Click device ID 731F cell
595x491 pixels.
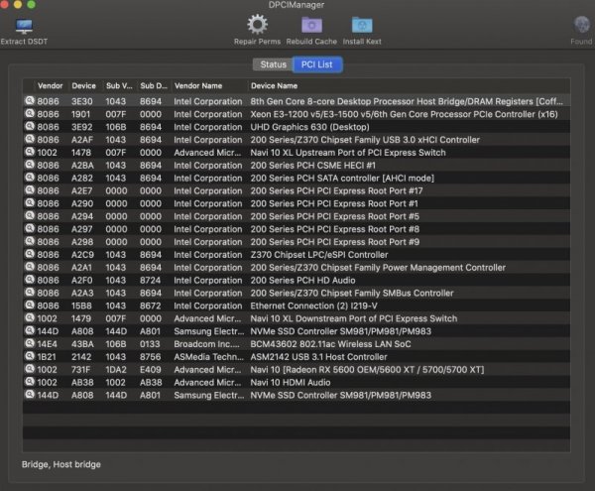81,370
